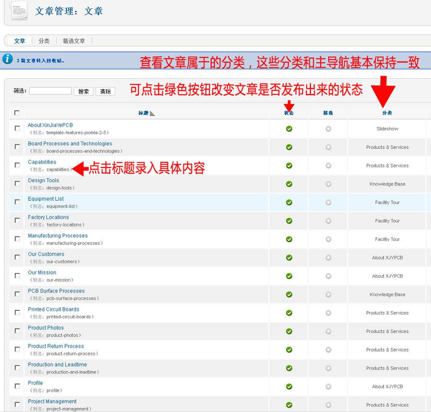Viewport: 431px width, 412px height.
Task: Check the checkbox beside Factory Locations
Action: pos(17,220)
